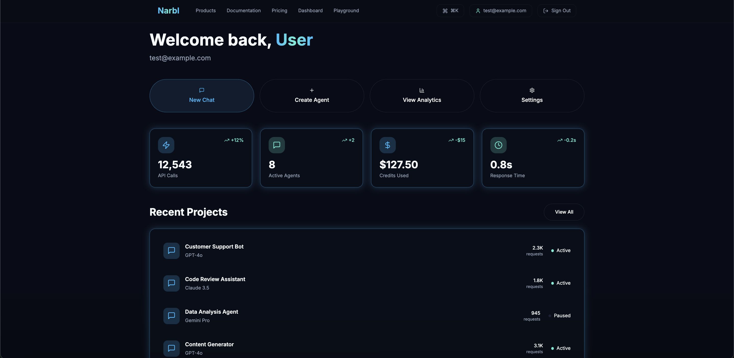Toggle the Active indicator on Code Review Assistant
Viewport: 734px width, 358px height.
[x=552, y=283]
